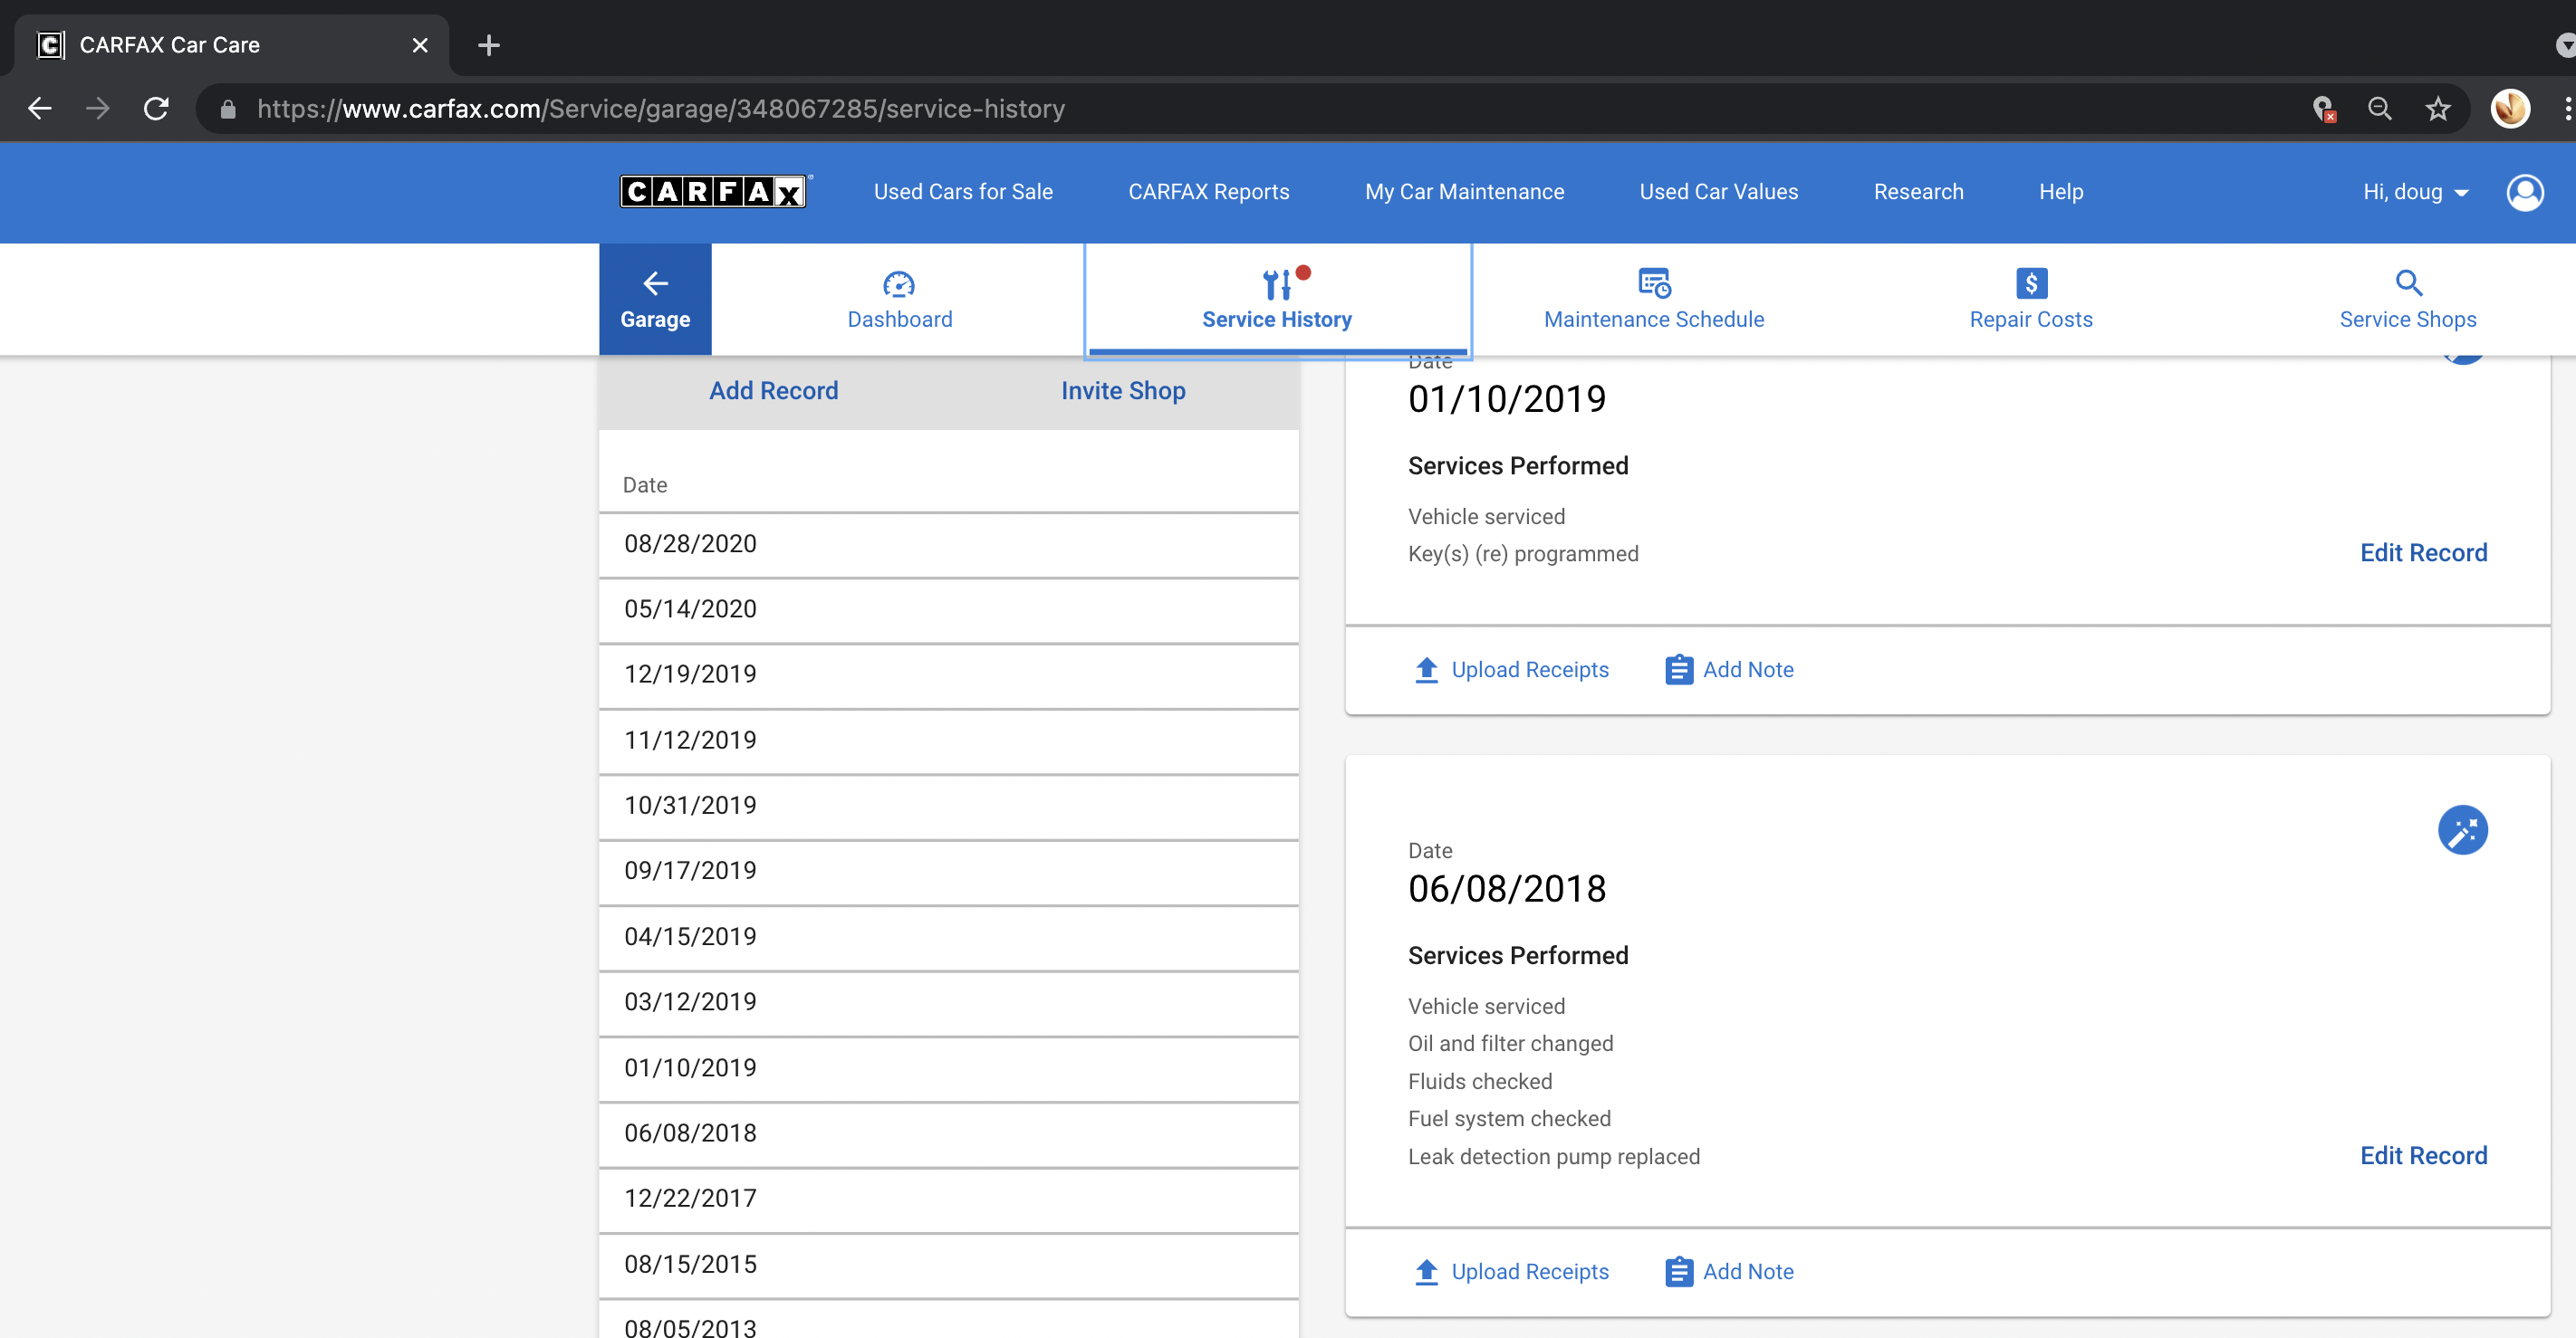Open the Help menu item
This screenshot has width=2576, height=1338.
[x=2061, y=192]
